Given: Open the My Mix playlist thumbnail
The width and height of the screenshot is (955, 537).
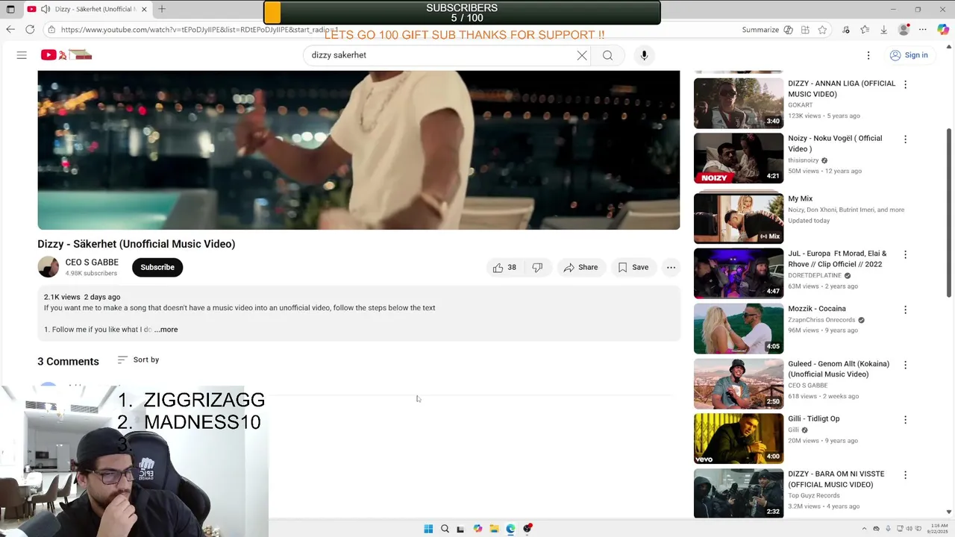Looking at the screenshot, I should point(739,218).
